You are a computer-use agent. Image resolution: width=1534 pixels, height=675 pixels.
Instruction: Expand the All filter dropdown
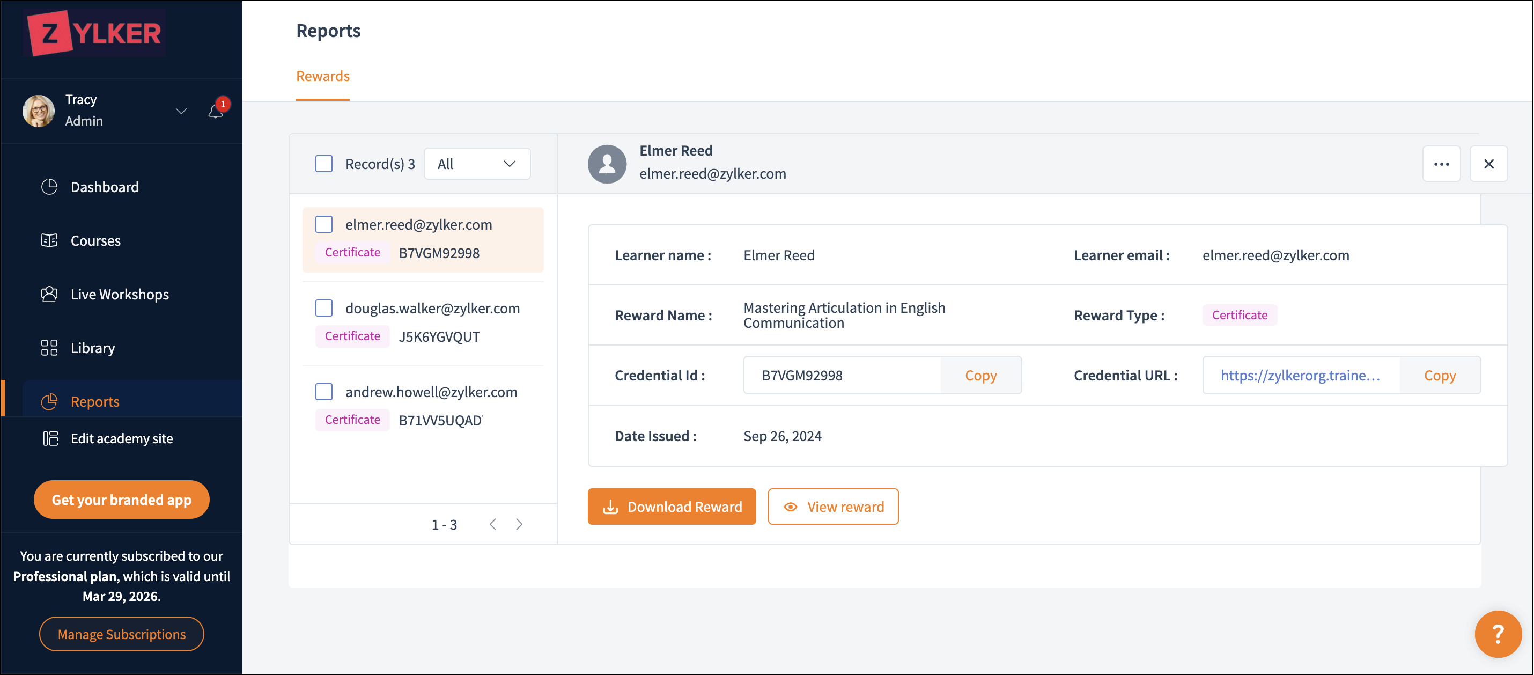476,164
